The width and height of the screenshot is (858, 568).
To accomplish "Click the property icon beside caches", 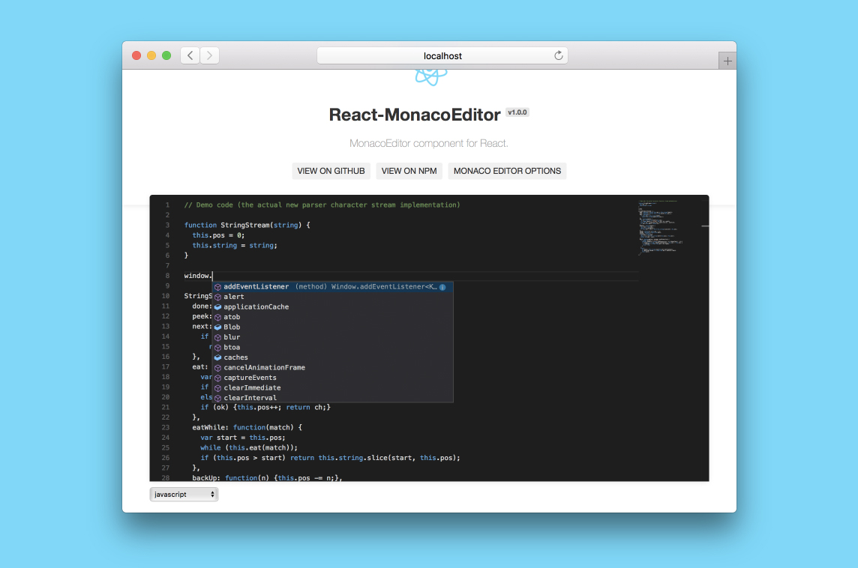I will click(x=217, y=357).
